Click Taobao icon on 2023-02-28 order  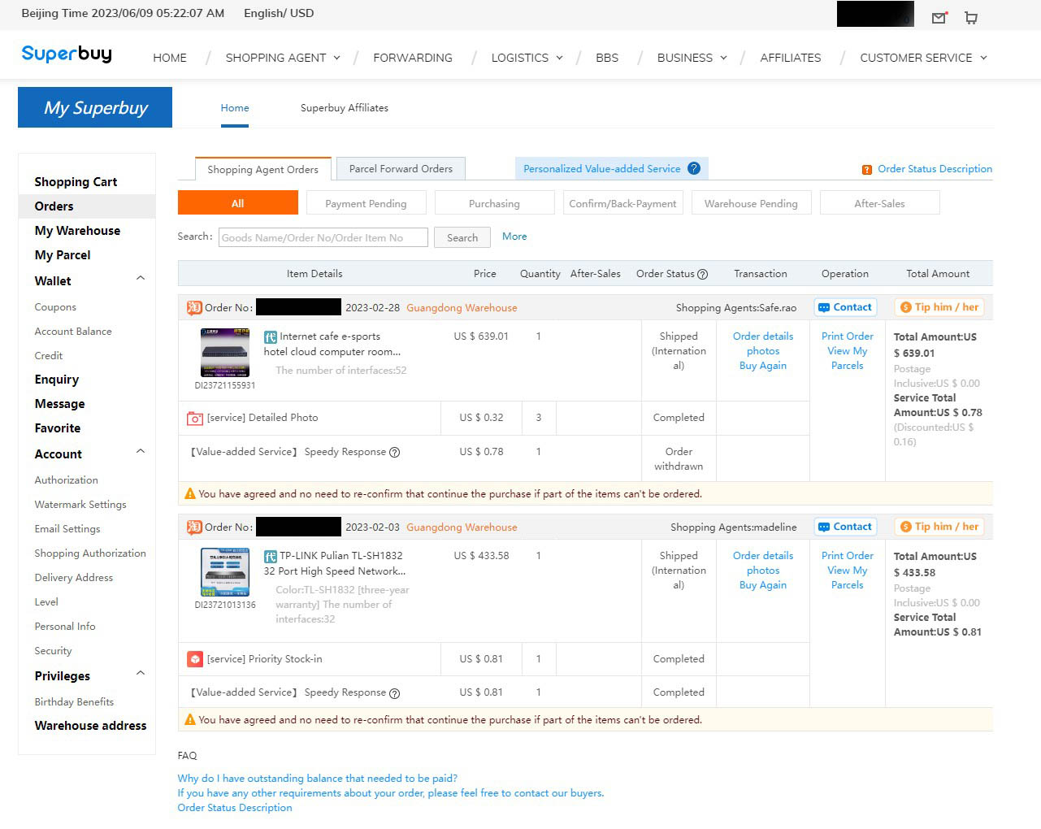click(x=194, y=307)
